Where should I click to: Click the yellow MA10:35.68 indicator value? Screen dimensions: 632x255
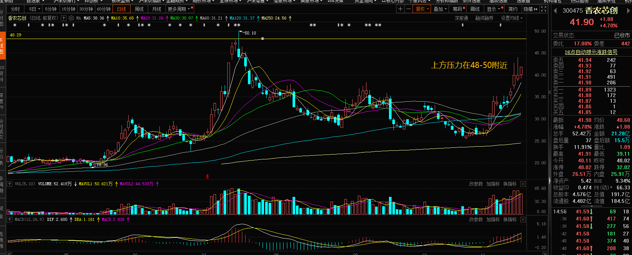click(x=122, y=18)
